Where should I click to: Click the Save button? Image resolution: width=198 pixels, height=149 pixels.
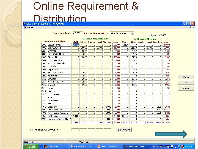click(x=186, y=89)
